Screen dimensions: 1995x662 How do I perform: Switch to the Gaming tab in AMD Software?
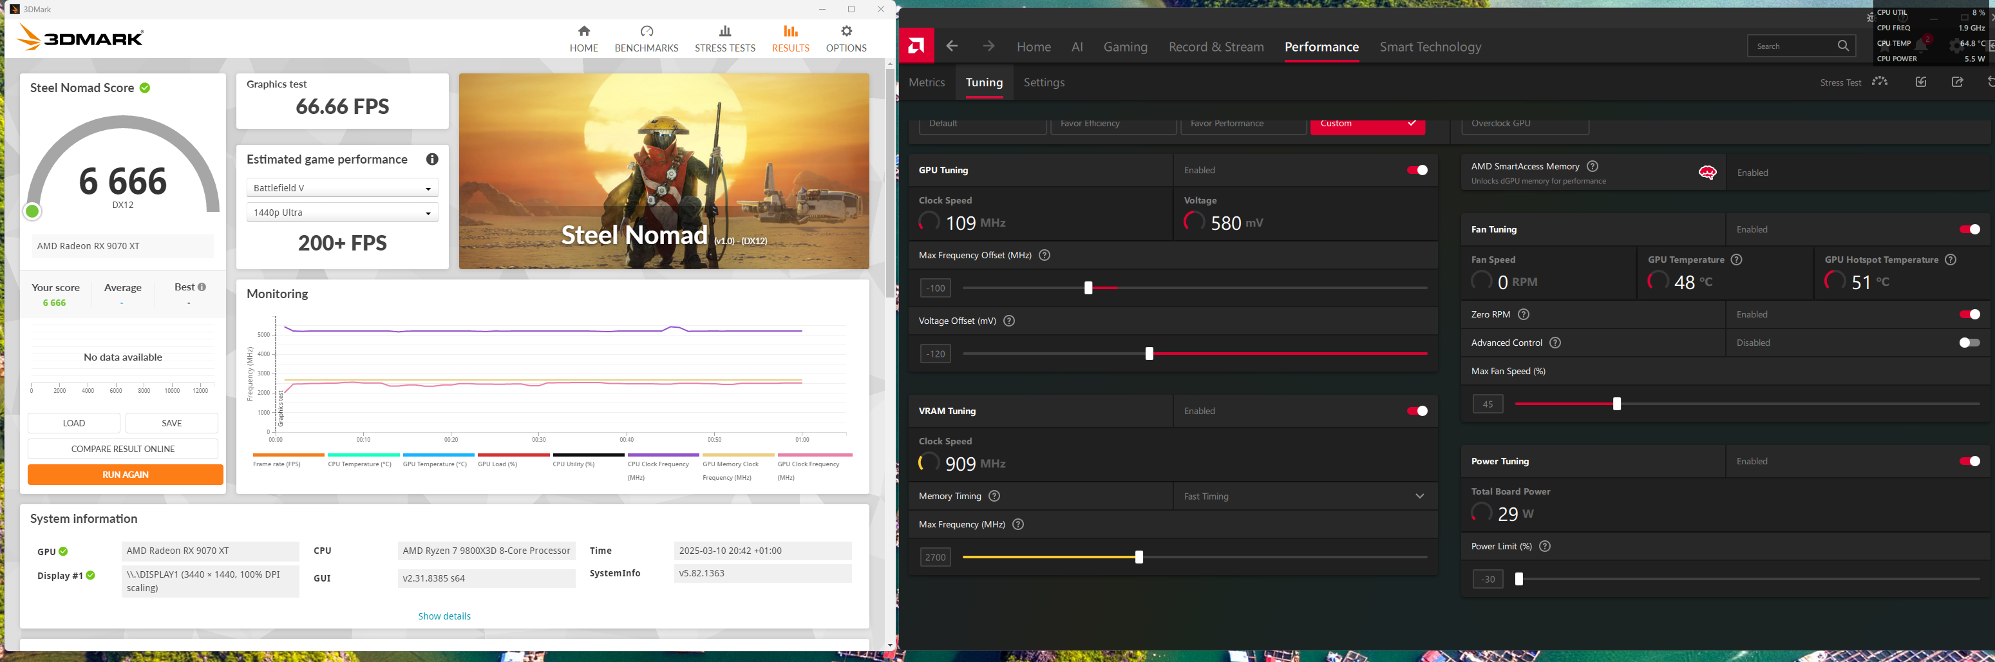point(1125,47)
